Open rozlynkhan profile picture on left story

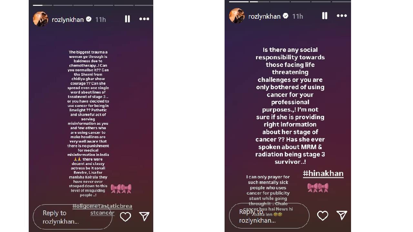(41, 19)
